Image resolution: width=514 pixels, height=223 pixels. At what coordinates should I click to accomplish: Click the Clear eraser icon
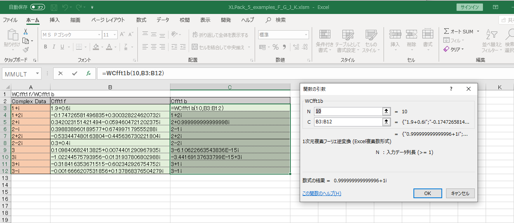(x=446, y=49)
